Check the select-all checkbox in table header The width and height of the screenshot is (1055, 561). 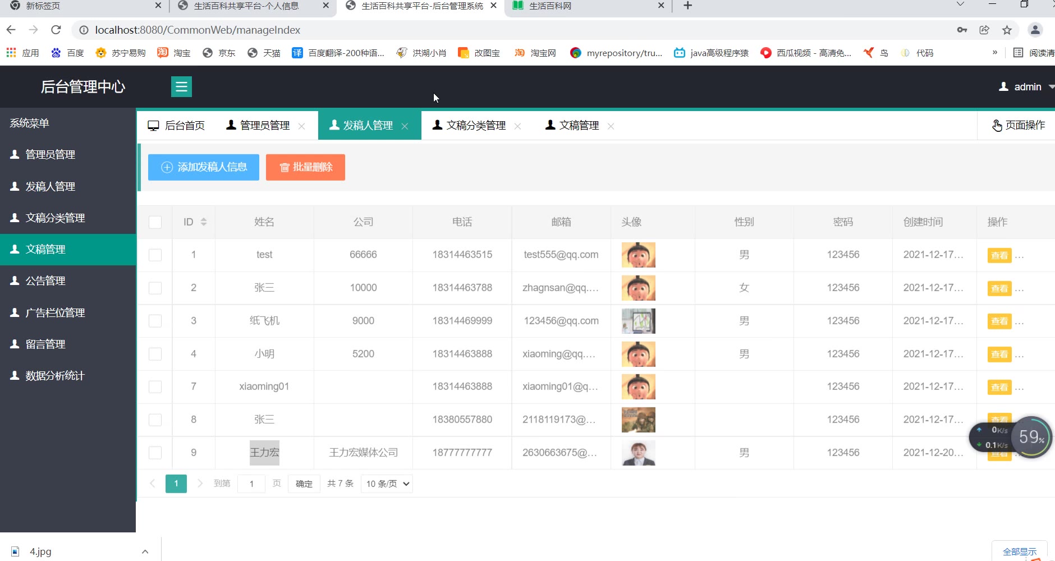click(155, 222)
